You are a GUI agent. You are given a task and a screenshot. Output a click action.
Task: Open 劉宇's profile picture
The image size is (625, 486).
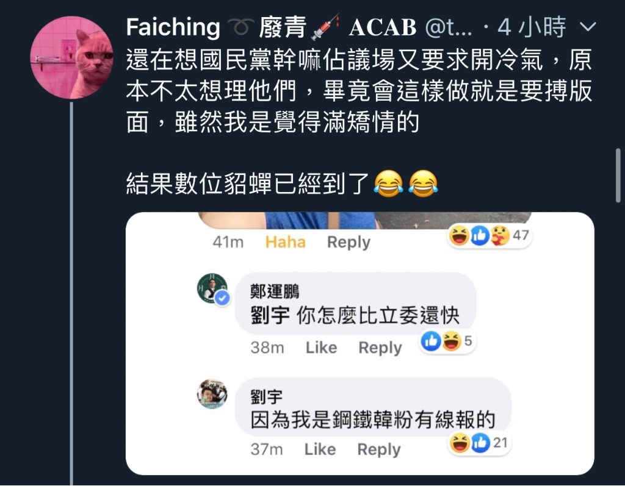[x=212, y=394]
